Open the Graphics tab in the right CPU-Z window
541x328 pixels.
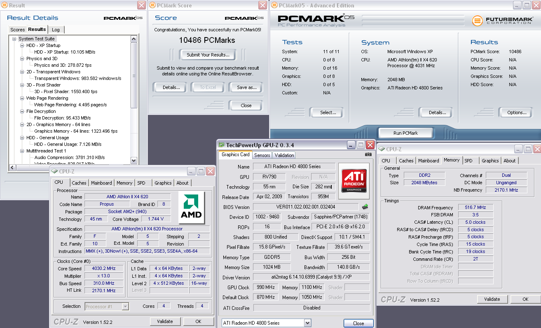coord(490,161)
